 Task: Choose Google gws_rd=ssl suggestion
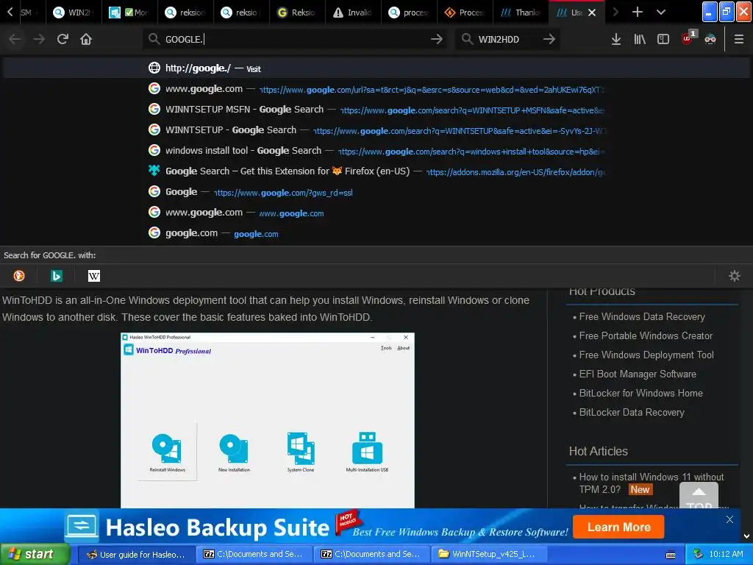376,192
